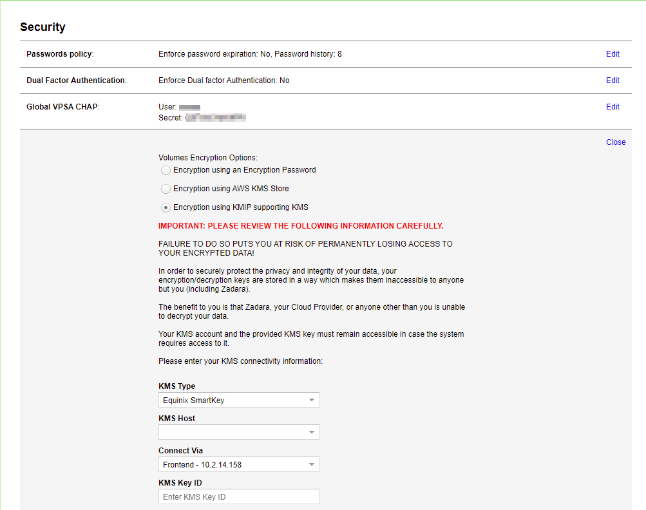The height and width of the screenshot is (510, 646).
Task: Select encryption using an Encryption Password
Action: (166, 170)
